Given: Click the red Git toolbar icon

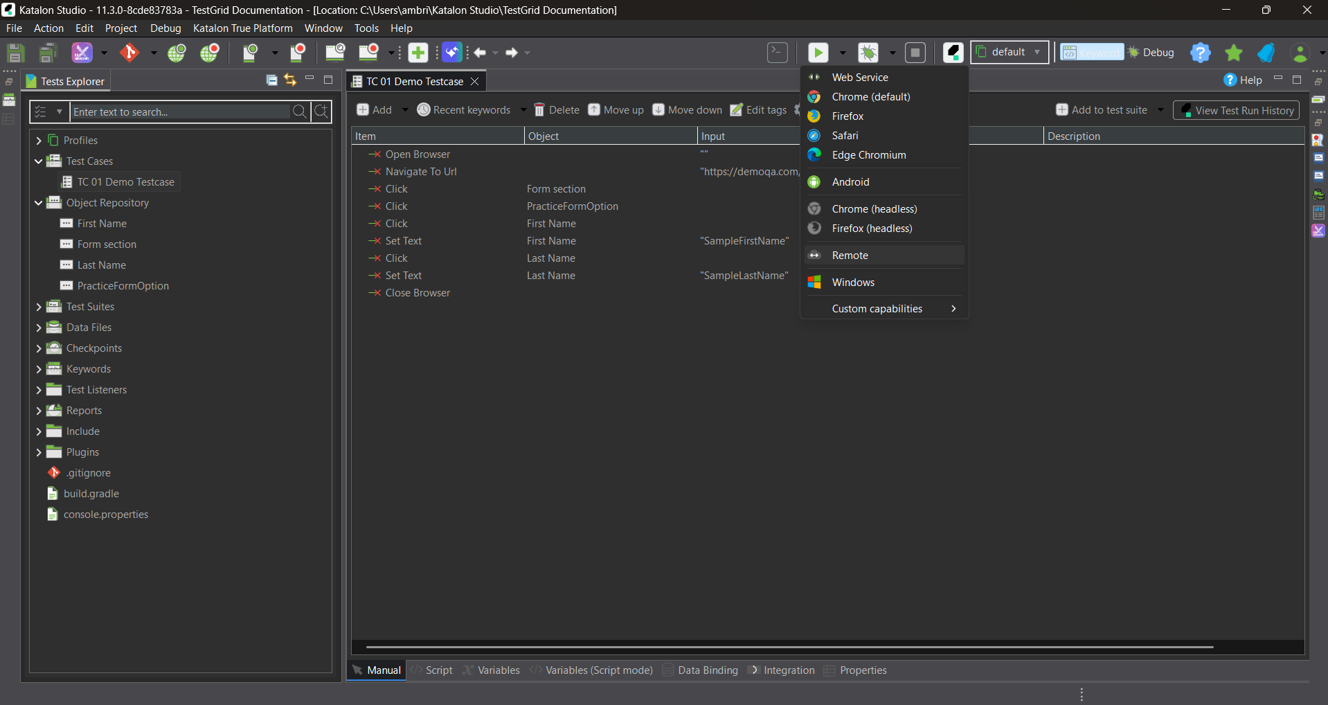Looking at the screenshot, I should coord(129,53).
